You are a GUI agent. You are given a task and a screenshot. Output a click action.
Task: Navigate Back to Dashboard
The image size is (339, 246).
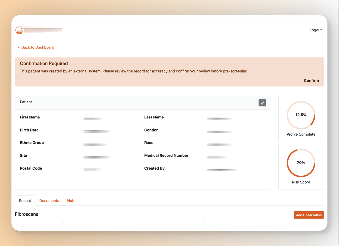(x=36, y=47)
